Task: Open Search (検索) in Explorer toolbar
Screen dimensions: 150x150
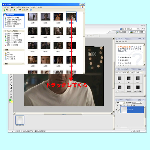Action: [x=19, y=10]
